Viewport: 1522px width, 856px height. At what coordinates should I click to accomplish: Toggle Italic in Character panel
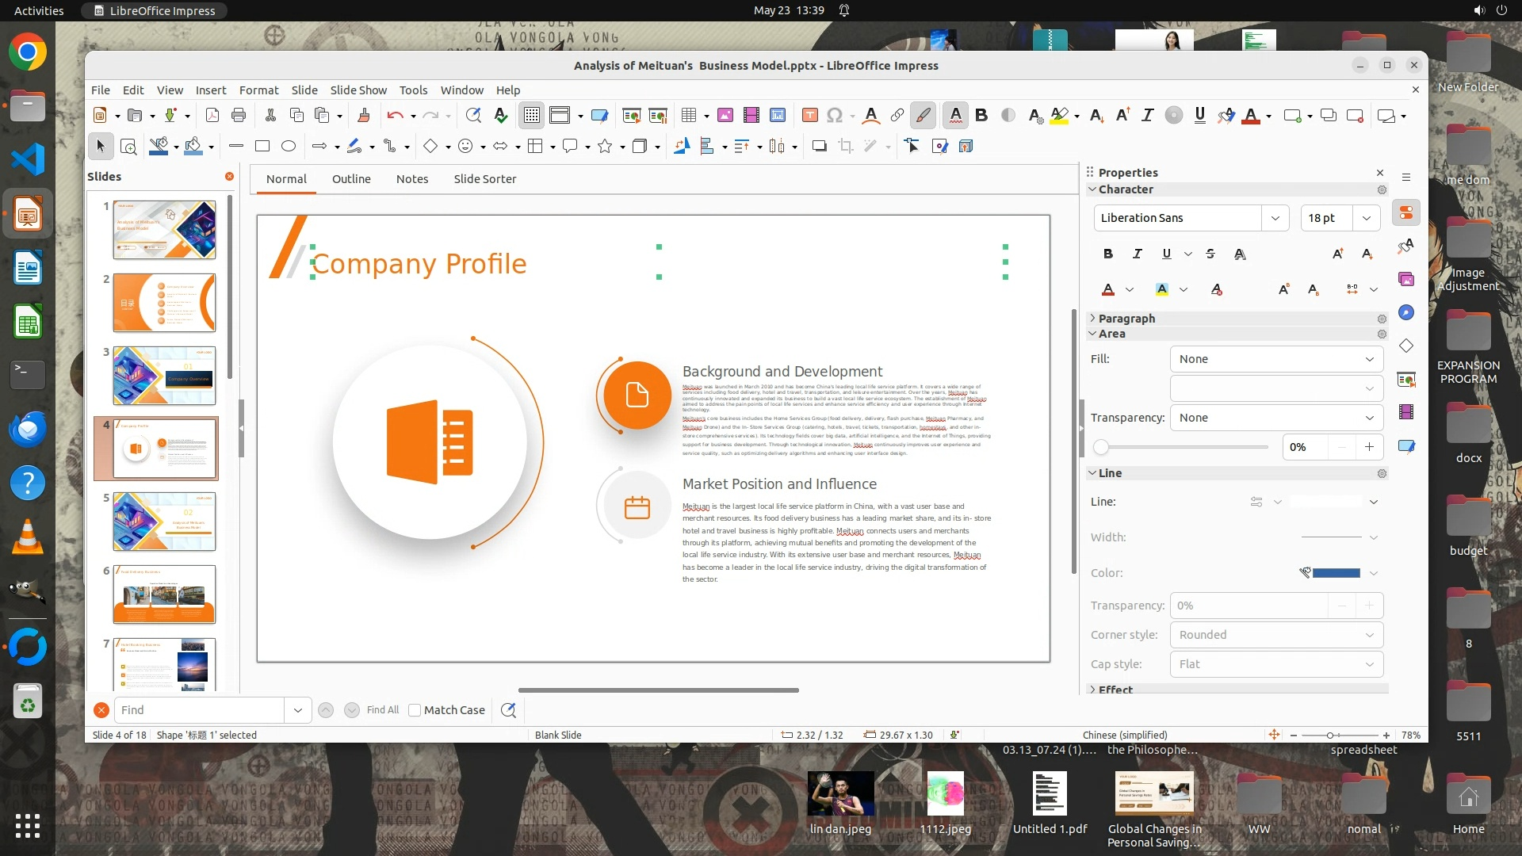click(x=1137, y=254)
